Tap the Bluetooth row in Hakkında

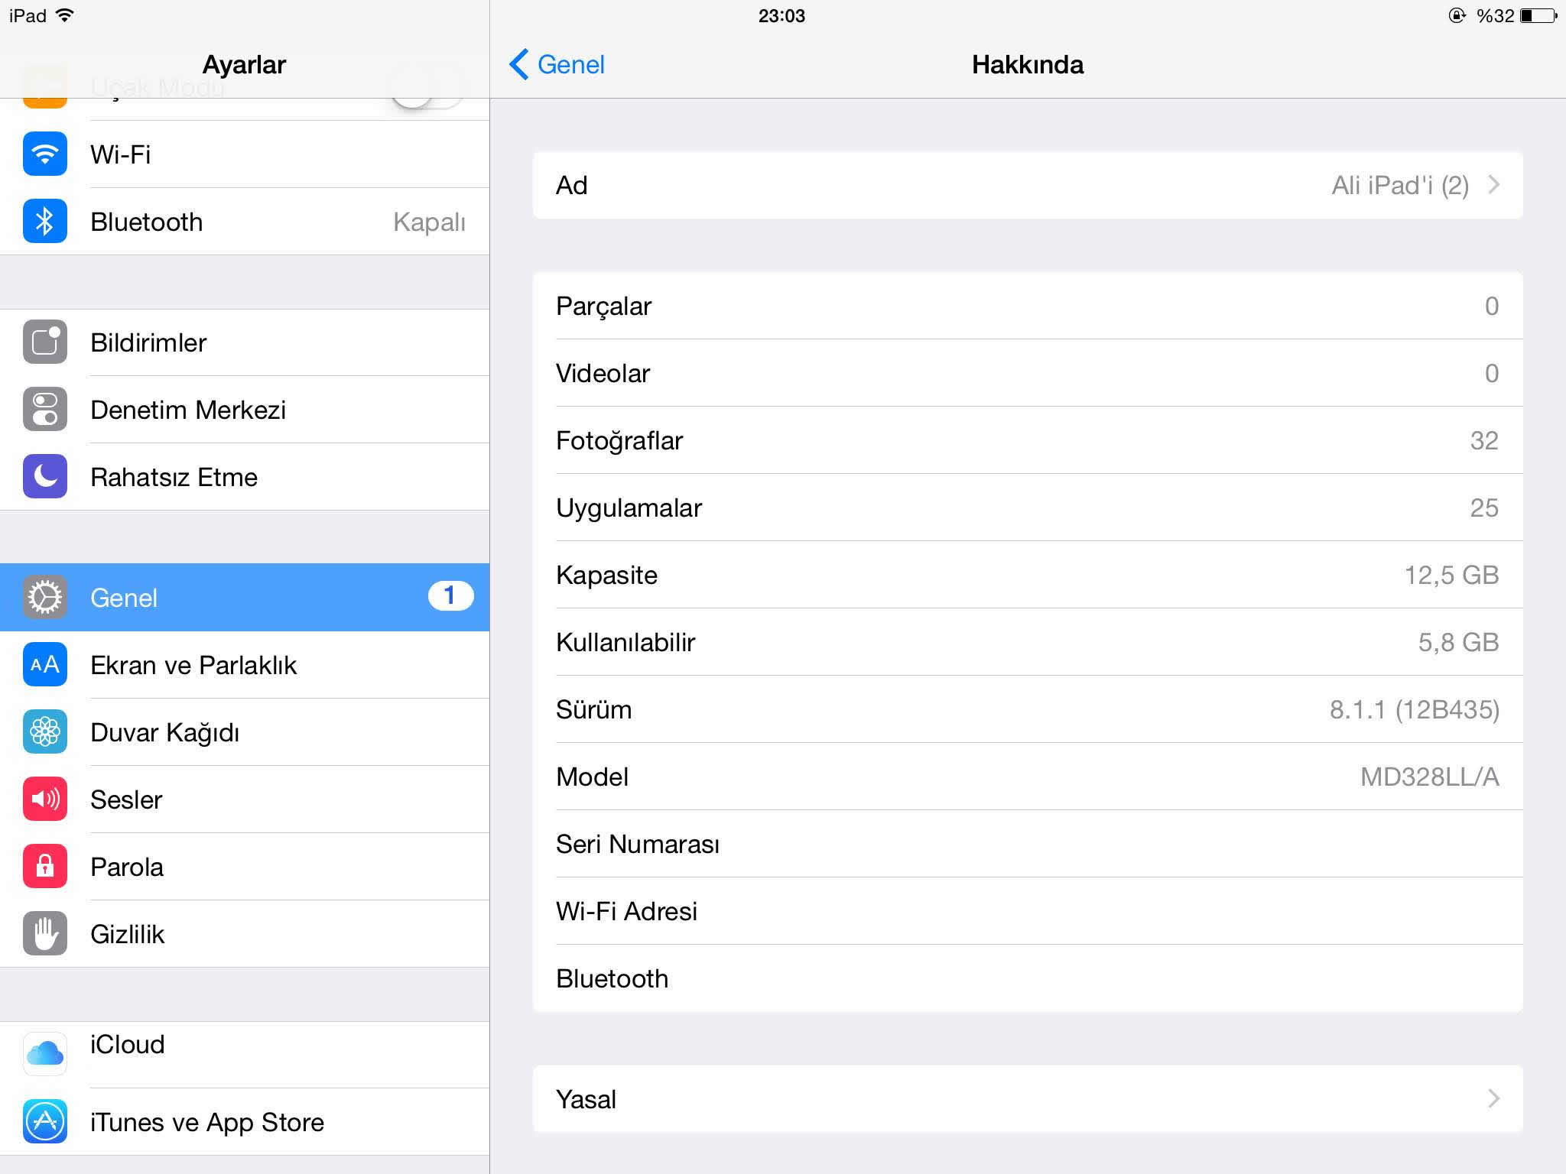point(1028,978)
